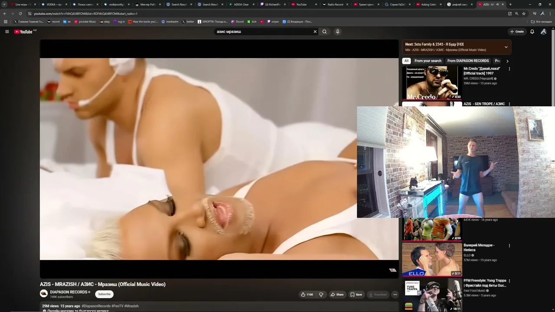Show more filter chips with arrow

[507, 61]
